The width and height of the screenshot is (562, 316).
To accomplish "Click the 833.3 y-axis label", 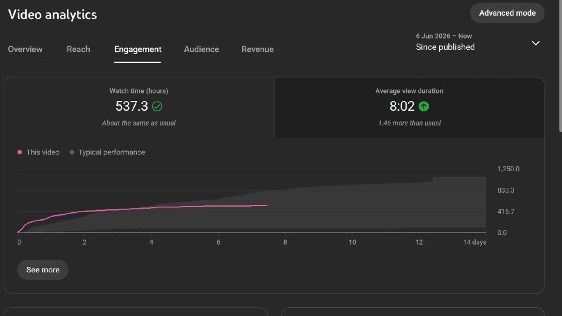I will click(x=506, y=190).
